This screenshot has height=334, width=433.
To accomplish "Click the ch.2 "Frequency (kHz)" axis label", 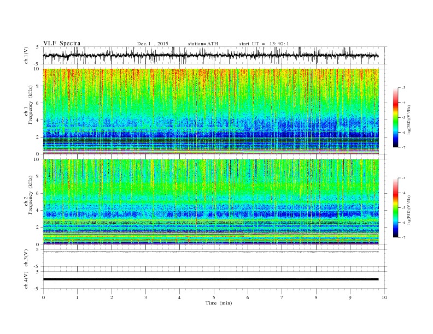I will point(30,194).
